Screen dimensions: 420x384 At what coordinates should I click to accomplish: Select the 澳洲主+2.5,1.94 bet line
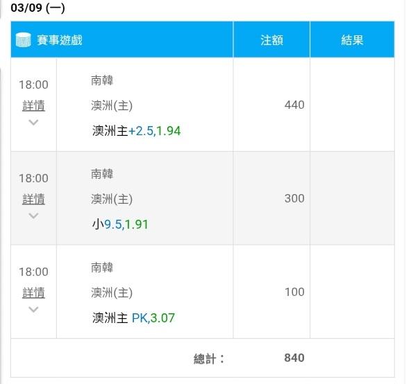[136, 131]
